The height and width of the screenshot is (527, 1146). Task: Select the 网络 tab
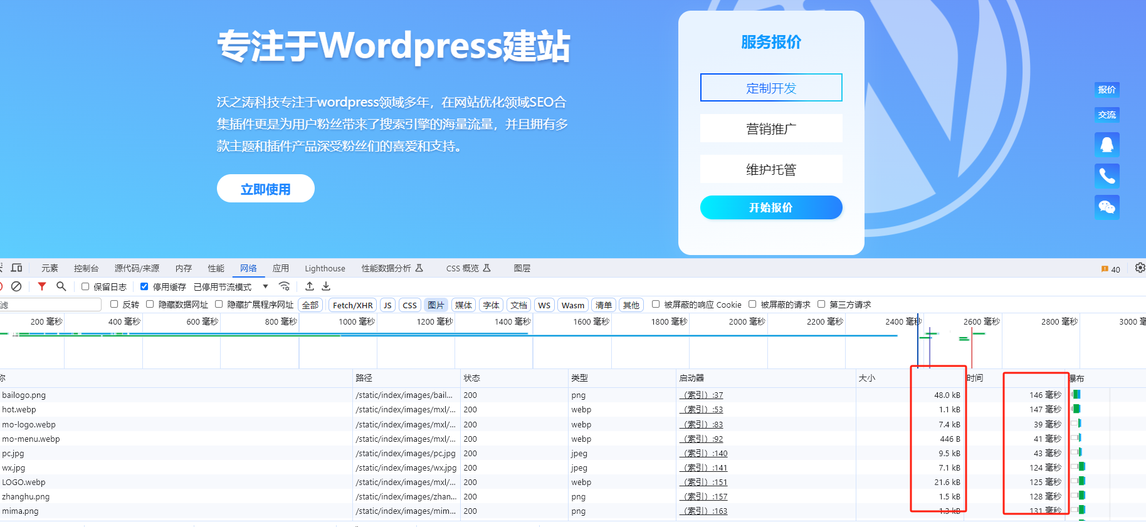pyautogui.click(x=249, y=268)
